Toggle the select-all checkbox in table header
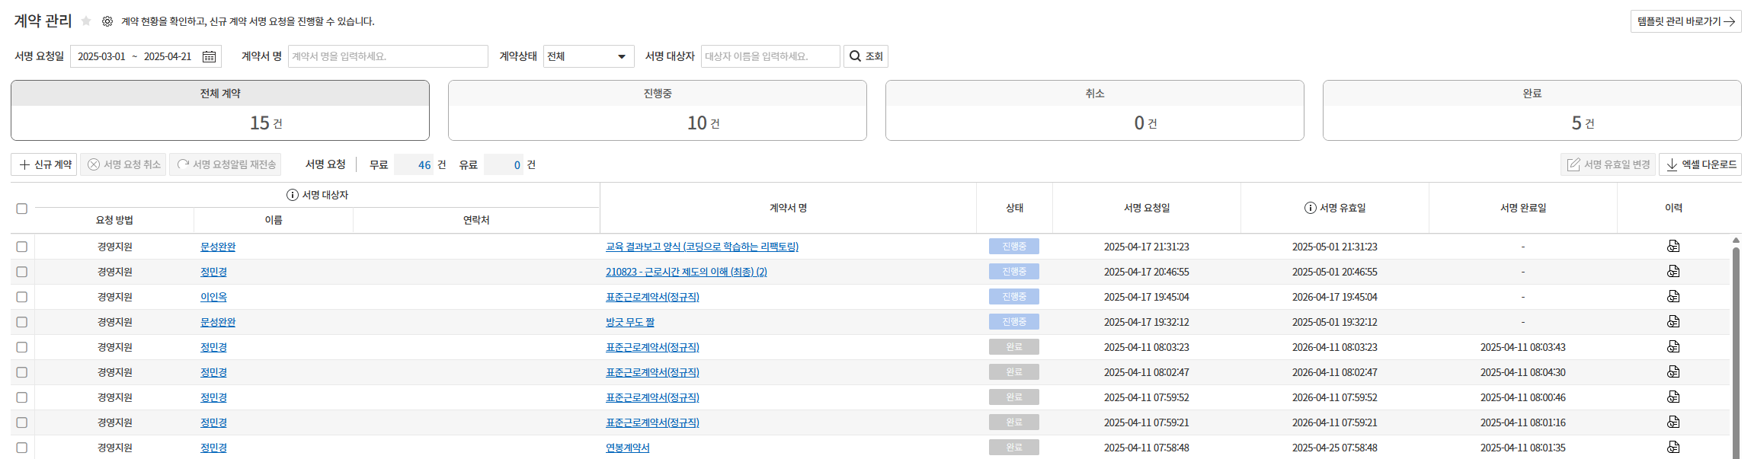 pos(22,209)
